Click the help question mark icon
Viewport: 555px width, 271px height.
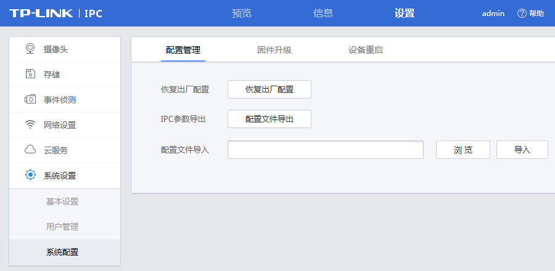coord(522,14)
